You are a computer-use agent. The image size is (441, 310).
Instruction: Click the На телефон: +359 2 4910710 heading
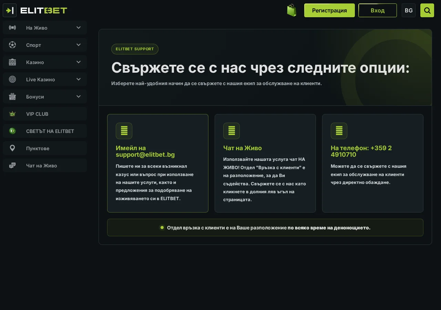[x=361, y=151]
